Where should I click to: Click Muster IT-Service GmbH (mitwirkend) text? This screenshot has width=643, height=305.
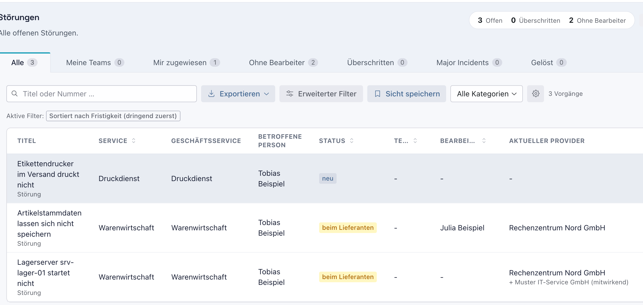click(569, 282)
